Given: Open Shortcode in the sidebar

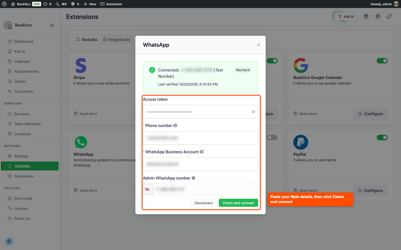Looking at the screenshot, I should tap(23, 198).
